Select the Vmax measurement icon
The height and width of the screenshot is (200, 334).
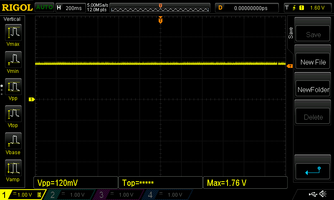pyautogui.click(x=13, y=32)
